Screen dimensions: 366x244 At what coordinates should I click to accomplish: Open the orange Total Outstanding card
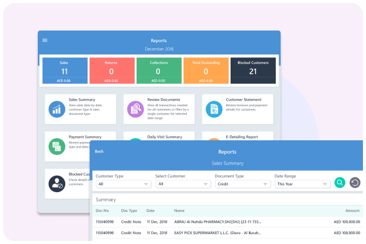tap(206, 71)
